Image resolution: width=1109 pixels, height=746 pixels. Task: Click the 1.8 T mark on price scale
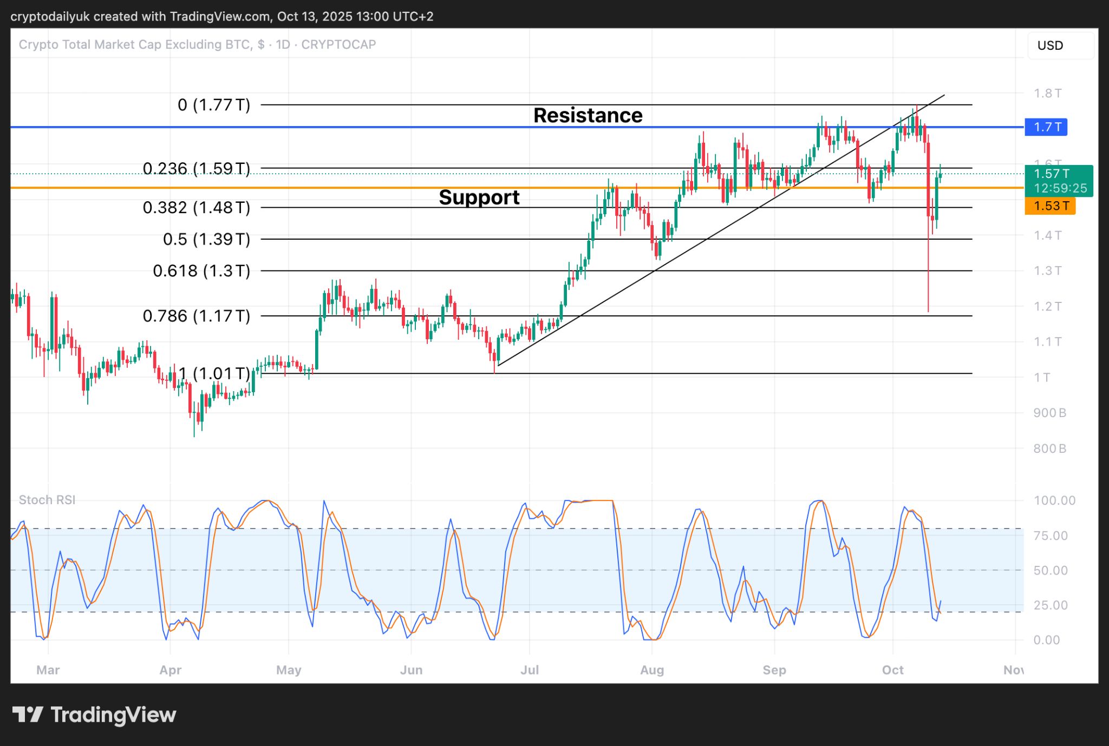[1047, 93]
